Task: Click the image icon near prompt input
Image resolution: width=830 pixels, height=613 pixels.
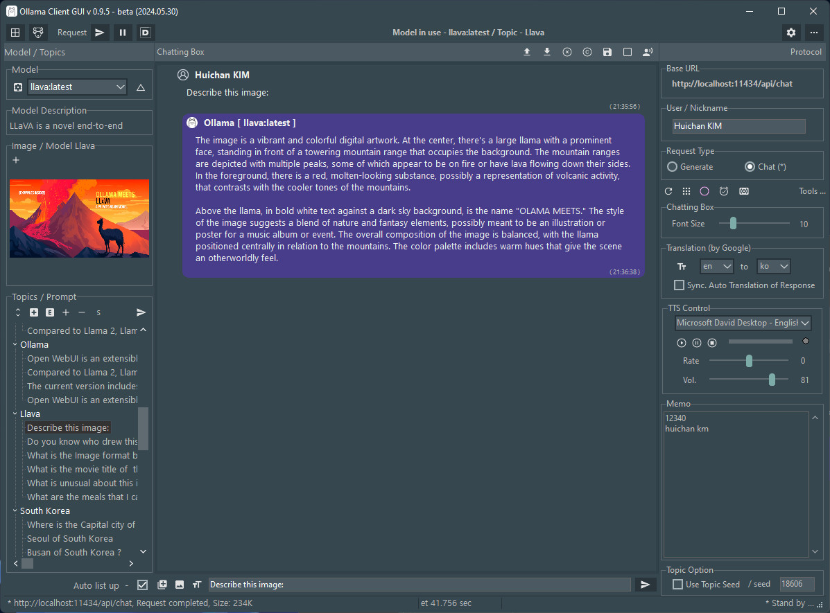Action: (x=180, y=585)
